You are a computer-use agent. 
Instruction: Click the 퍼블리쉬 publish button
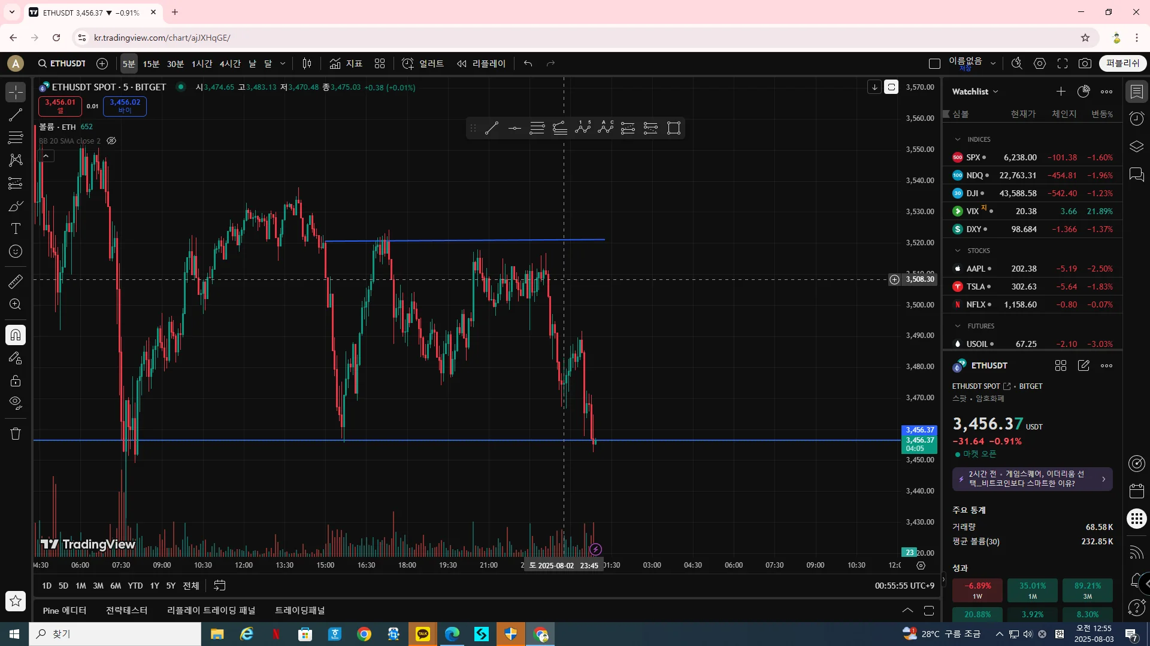point(1122,63)
